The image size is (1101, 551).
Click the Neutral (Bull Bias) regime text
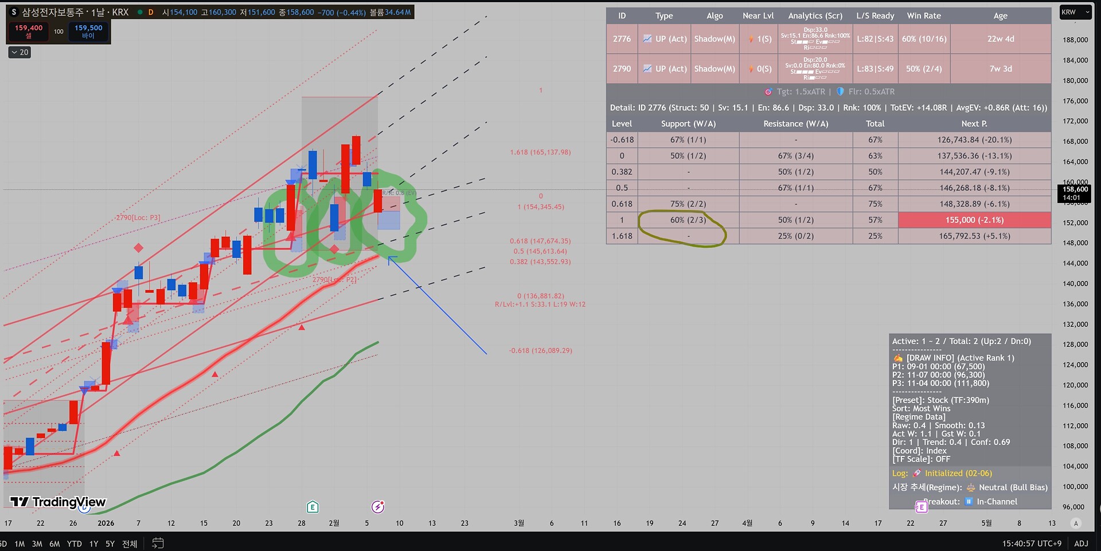[1013, 488]
